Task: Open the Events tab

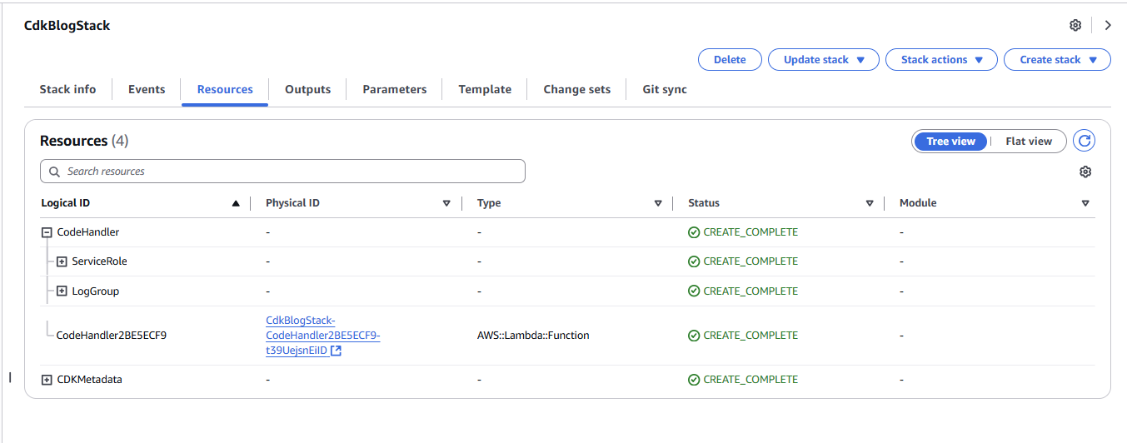Action: pos(147,89)
